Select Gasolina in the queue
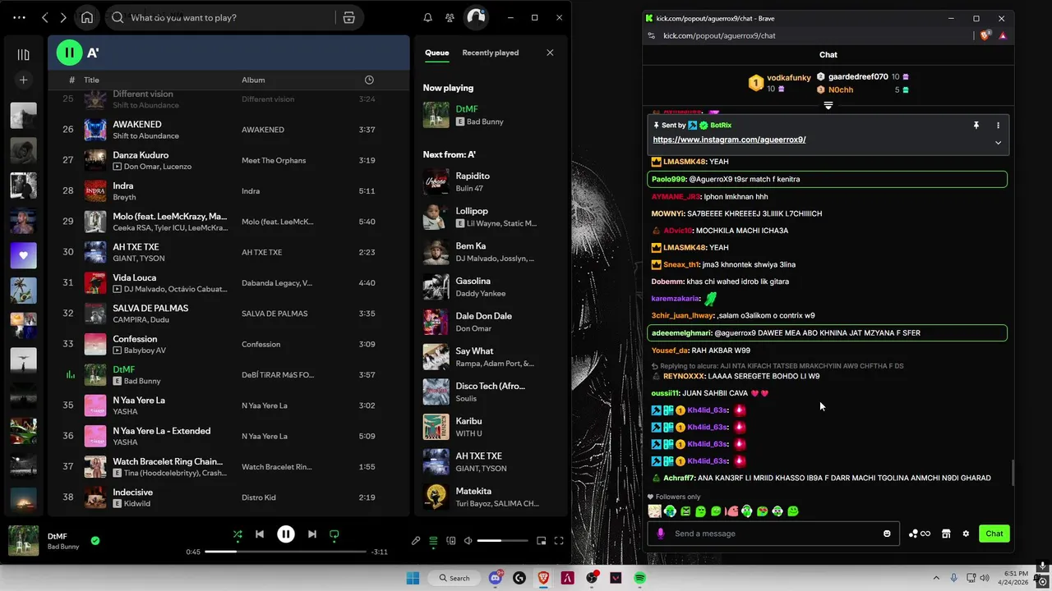Screen dimensions: 1052x591 pos(489,286)
